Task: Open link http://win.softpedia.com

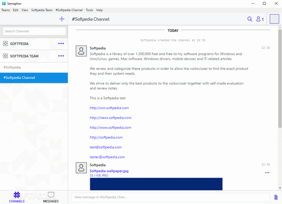Action: click(109, 108)
